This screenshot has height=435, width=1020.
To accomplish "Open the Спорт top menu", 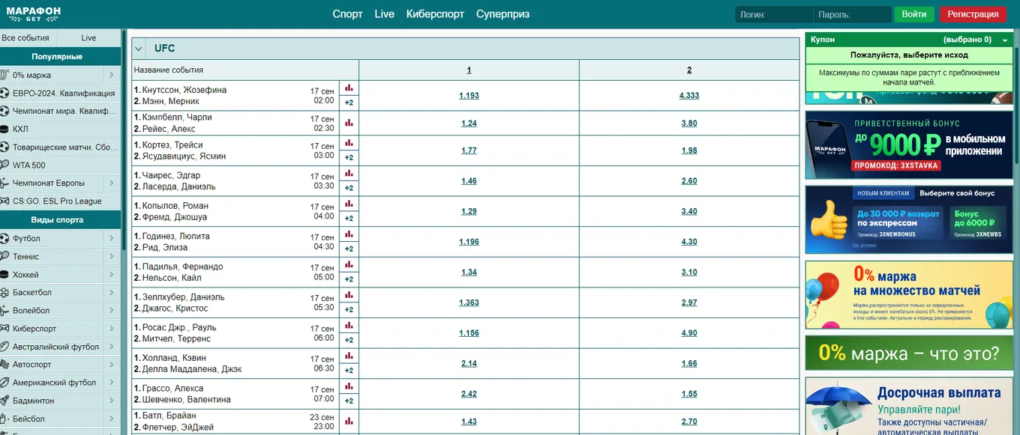I will click(x=347, y=13).
